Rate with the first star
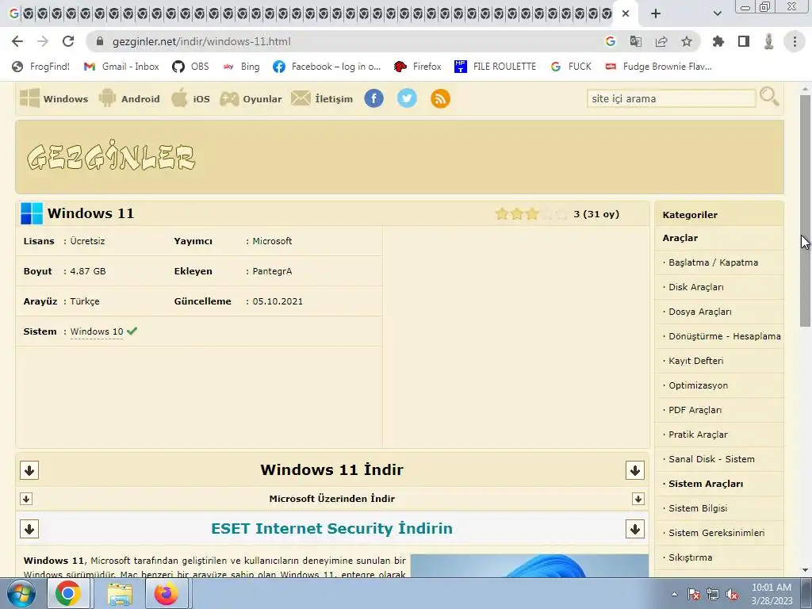812x609 pixels. coord(501,214)
